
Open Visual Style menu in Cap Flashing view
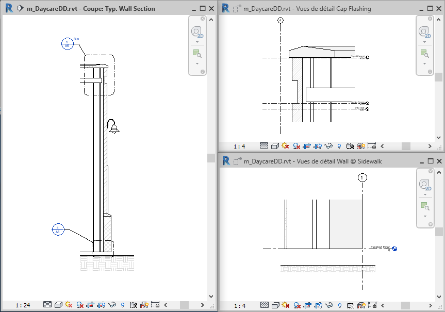coord(275,146)
